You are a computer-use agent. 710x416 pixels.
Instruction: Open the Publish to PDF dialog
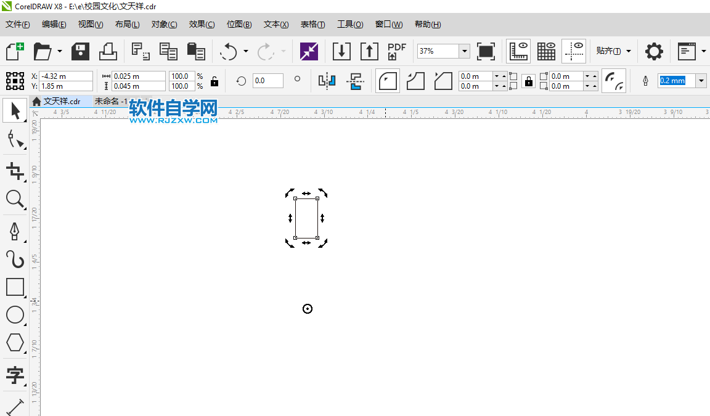[x=396, y=51]
